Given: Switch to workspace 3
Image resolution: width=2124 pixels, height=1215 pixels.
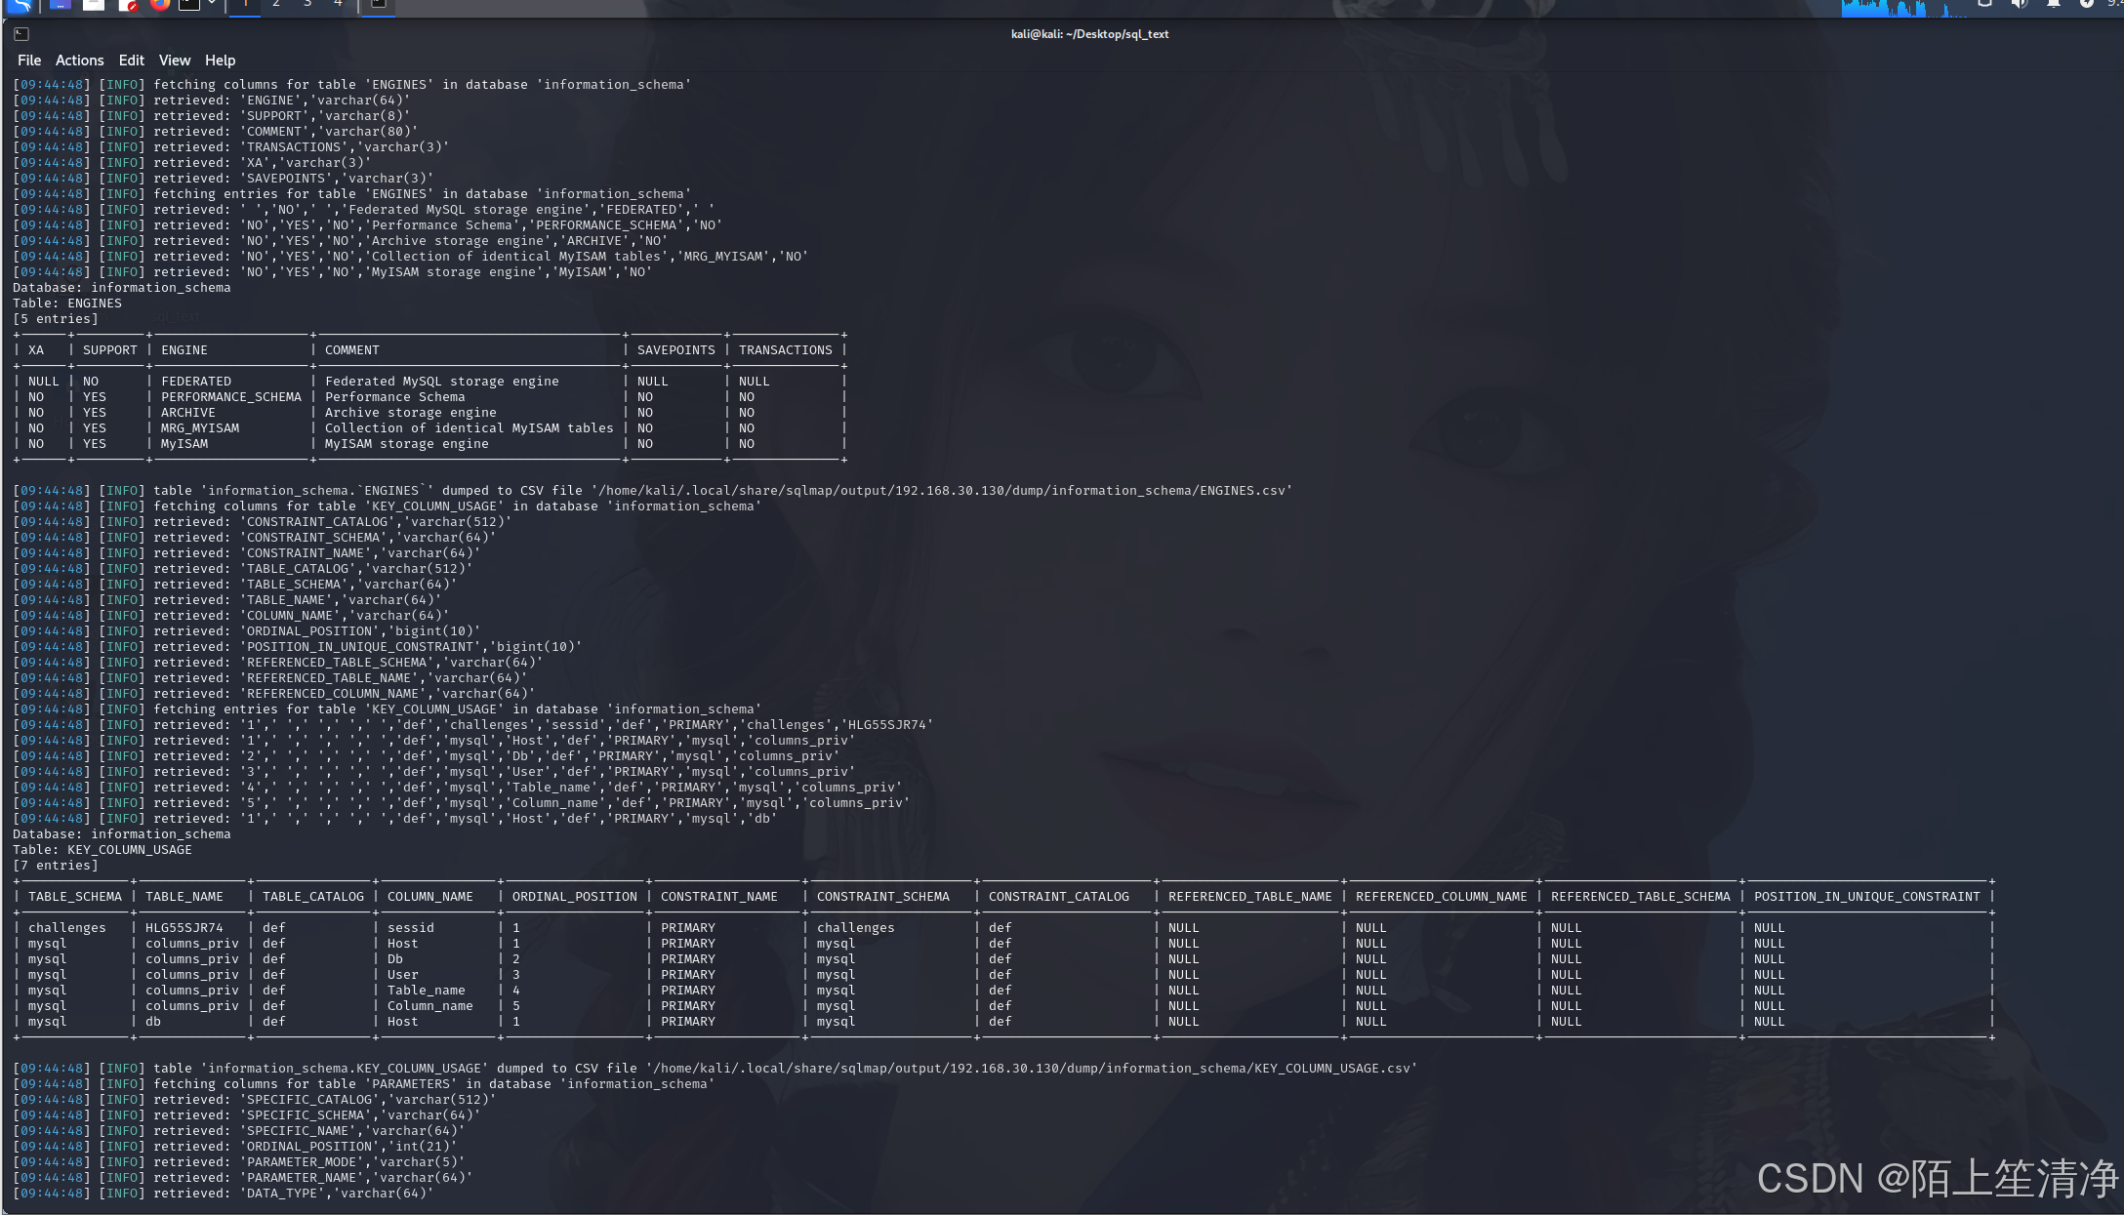Looking at the screenshot, I should [x=307, y=5].
